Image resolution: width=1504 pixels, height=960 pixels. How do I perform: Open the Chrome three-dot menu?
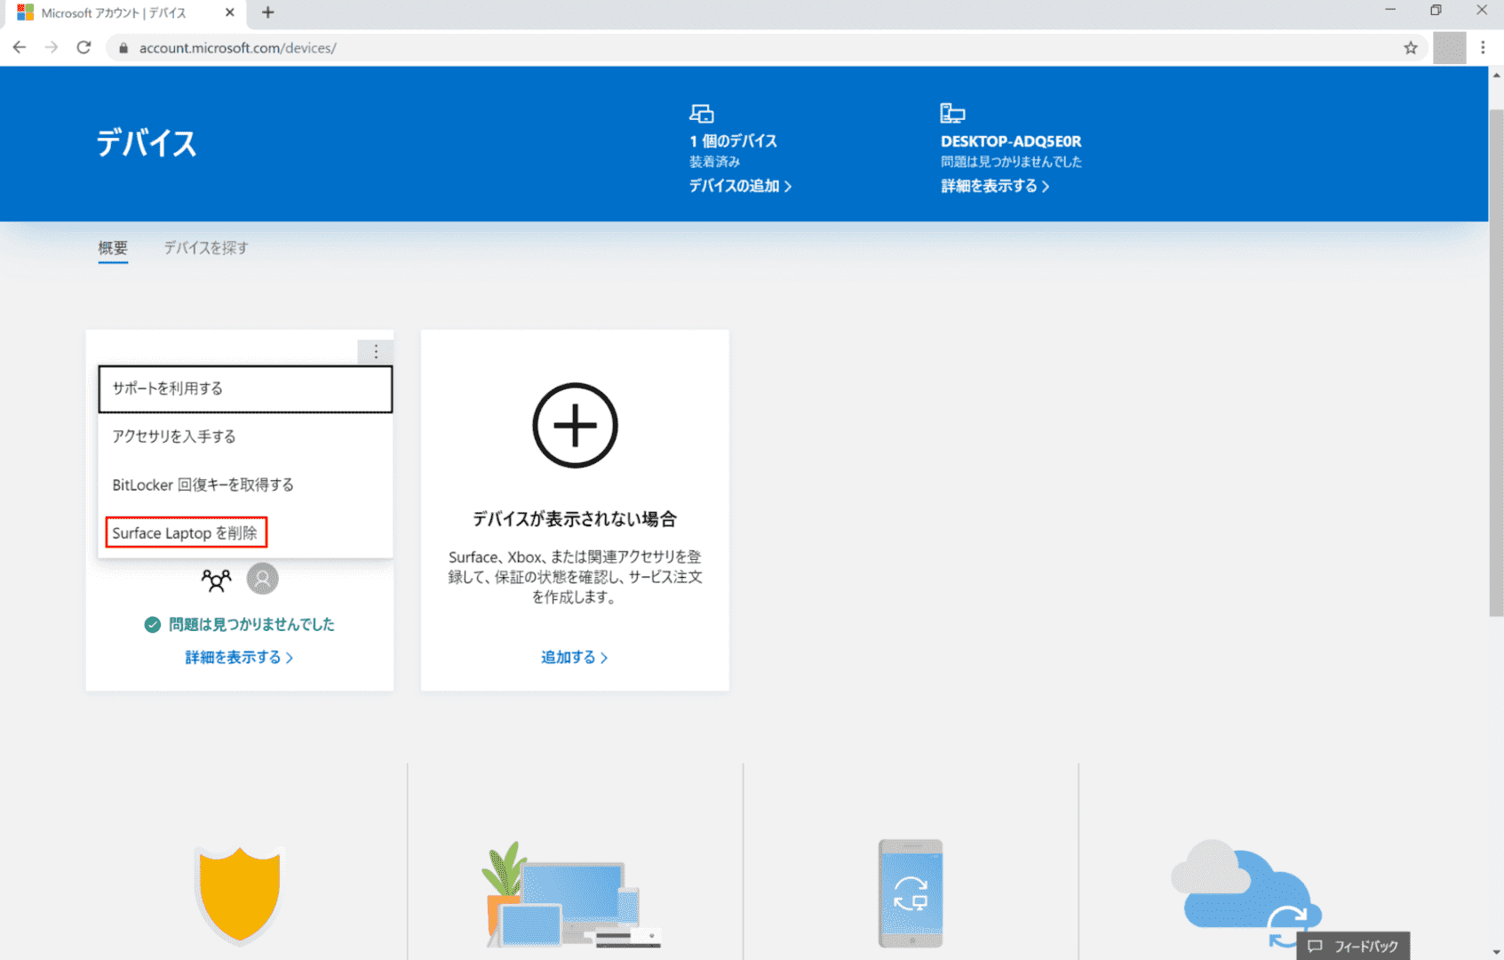pos(1483,48)
